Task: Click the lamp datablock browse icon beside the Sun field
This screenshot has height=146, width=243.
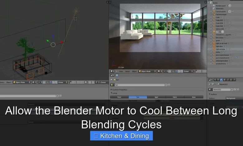Action: coord(112,85)
